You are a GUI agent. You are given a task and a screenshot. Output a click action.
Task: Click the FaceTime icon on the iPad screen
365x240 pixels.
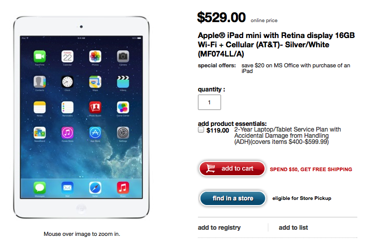[40, 57]
